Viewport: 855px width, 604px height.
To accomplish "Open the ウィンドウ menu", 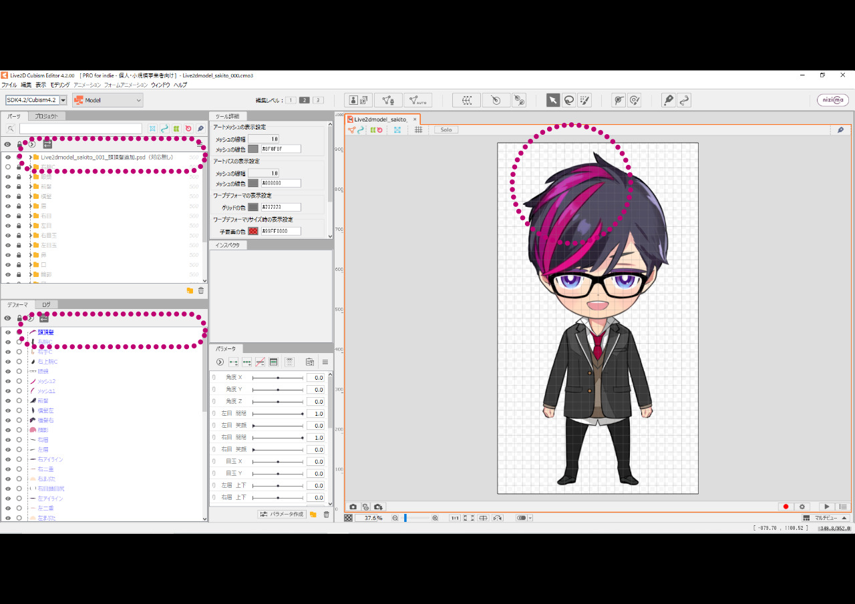I will (x=160, y=85).
